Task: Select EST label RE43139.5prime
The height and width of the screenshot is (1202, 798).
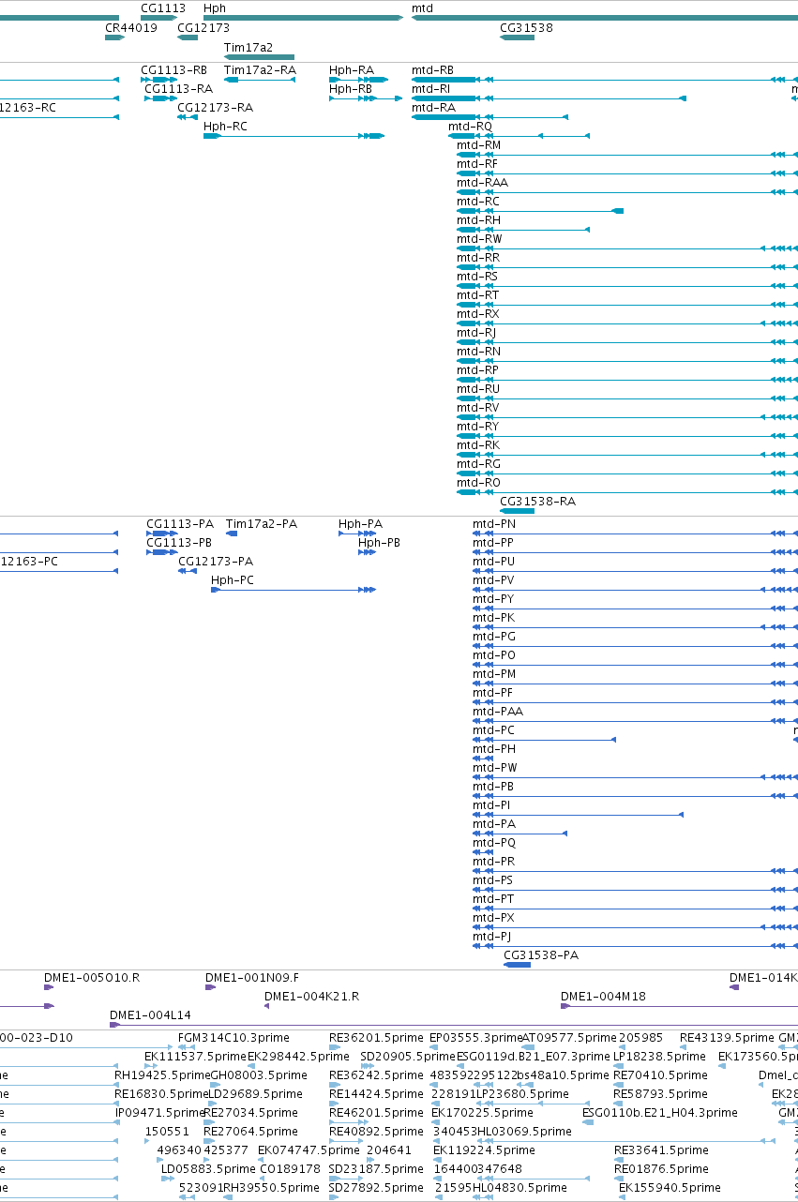Action: pos(726,1038)
